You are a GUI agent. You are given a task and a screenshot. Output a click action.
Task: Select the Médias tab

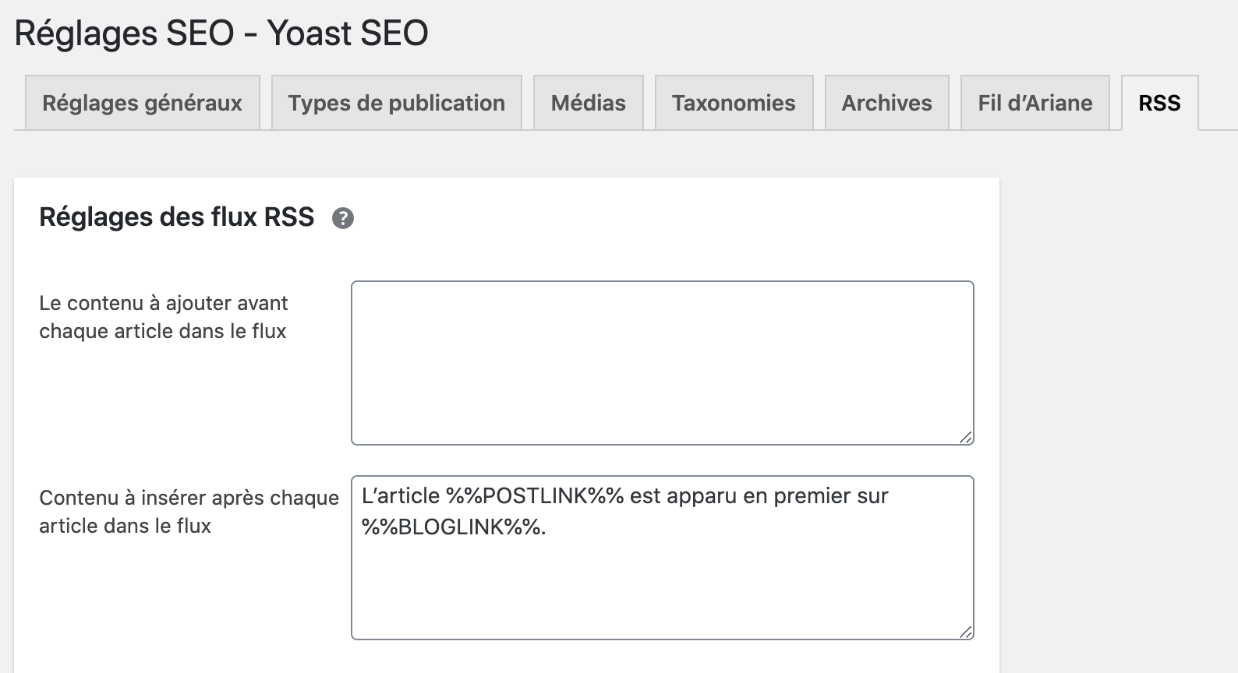[x=588, y=103]
